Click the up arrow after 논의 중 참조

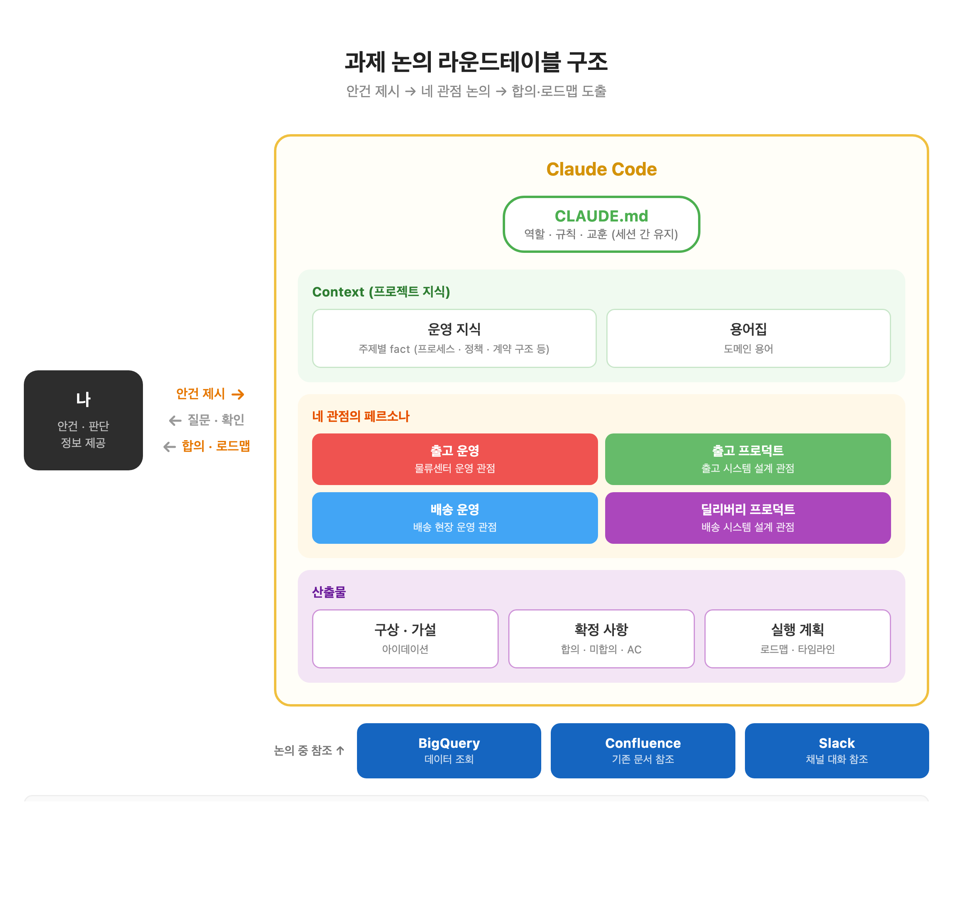[x=340, y=750]
